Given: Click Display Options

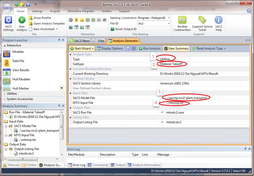Looking at the screenshot, I should 110,49.
